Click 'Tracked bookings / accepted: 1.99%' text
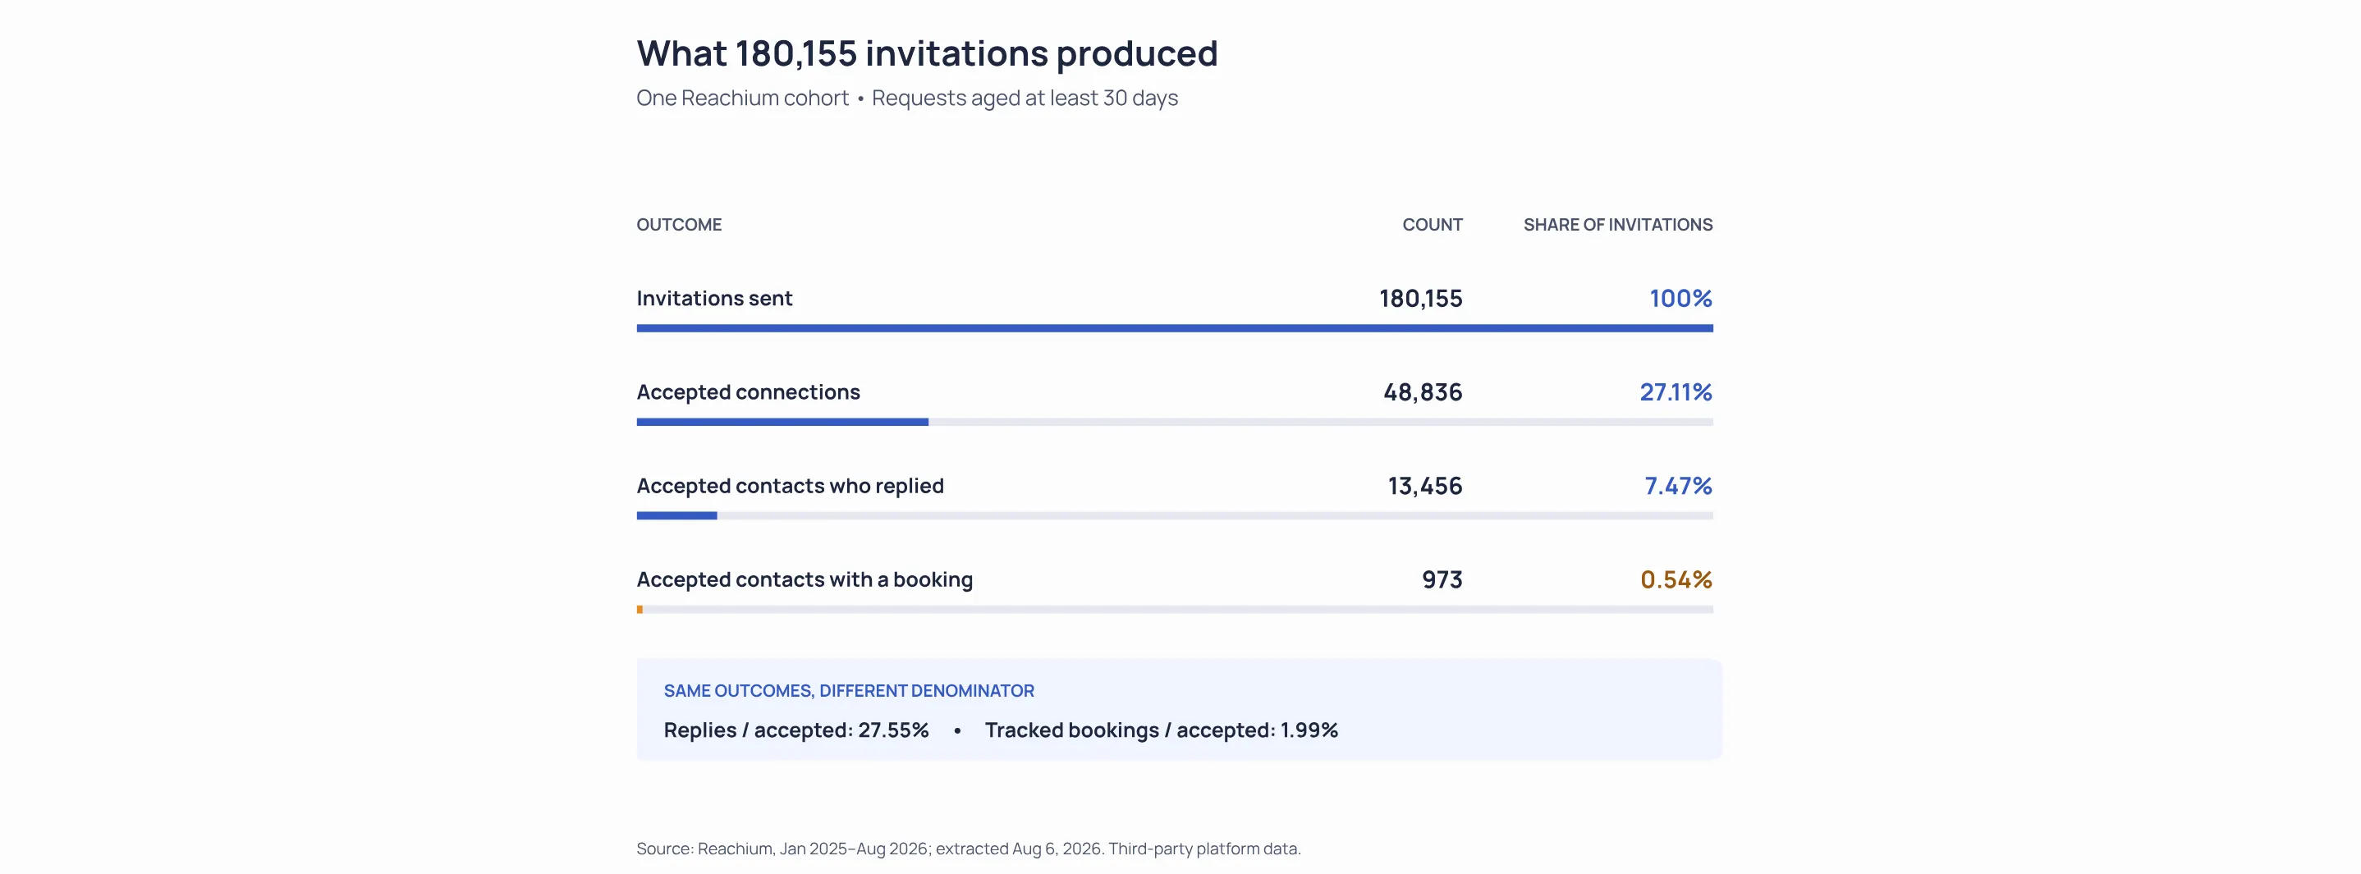 point(1162,730)
